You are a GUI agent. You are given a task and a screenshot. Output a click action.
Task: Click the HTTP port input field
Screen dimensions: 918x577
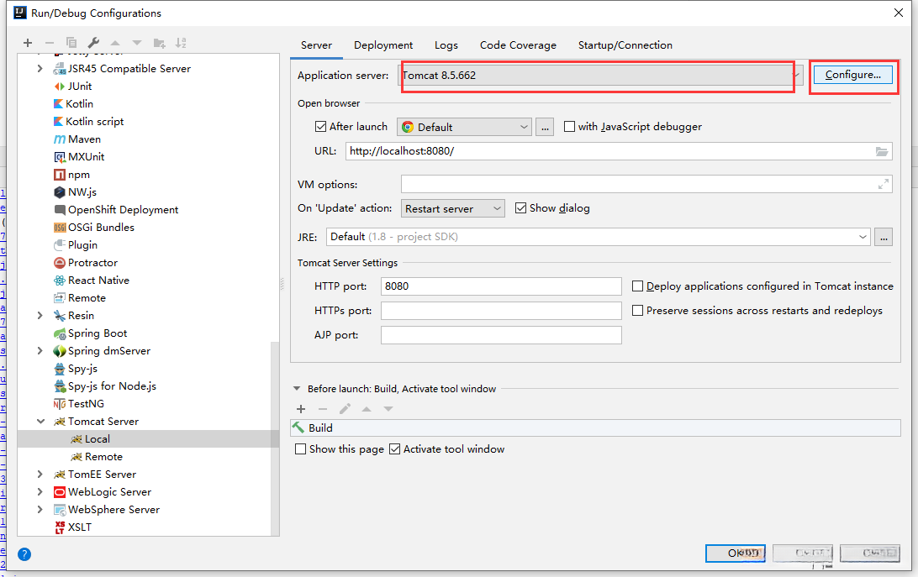[501, 286]
